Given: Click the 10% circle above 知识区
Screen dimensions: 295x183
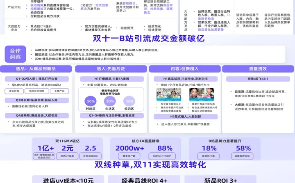Looking at the screenshot, I should point(129,101).
